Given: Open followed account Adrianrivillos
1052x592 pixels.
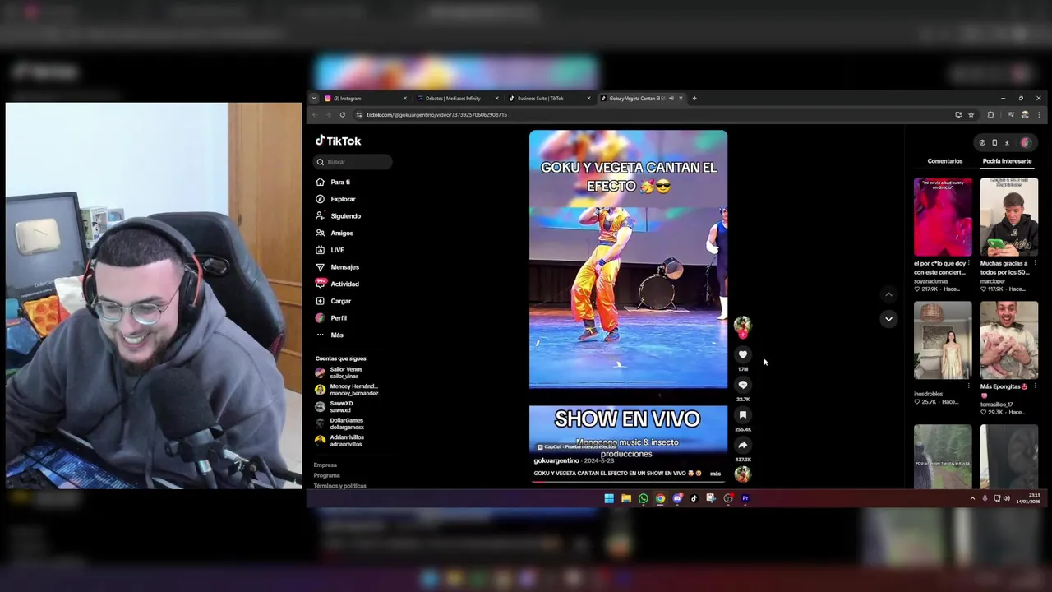Looking at the screenshot, I should [x=339, y=441].
